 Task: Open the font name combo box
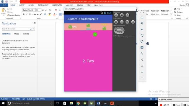29,10
